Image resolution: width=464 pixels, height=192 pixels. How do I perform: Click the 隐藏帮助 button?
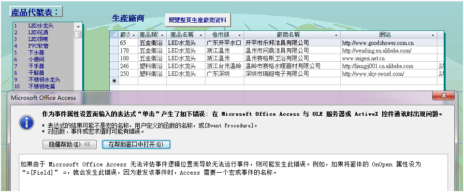coord(70,144)
